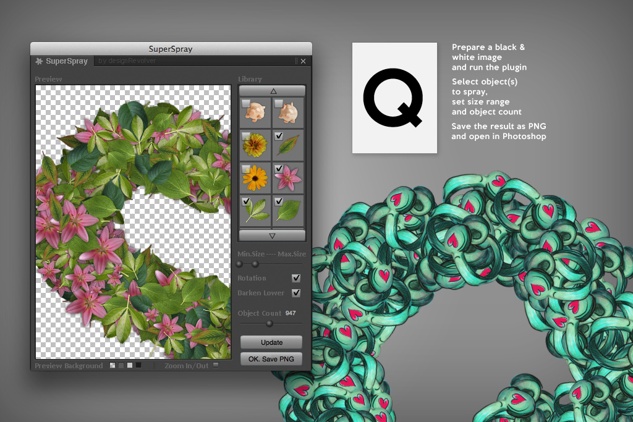
Task: Click the pink lily flower thumbnail
Action: [288, 179]
